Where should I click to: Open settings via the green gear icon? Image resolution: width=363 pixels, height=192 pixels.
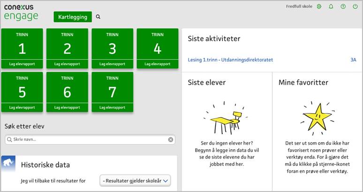(x=319, y=7)
